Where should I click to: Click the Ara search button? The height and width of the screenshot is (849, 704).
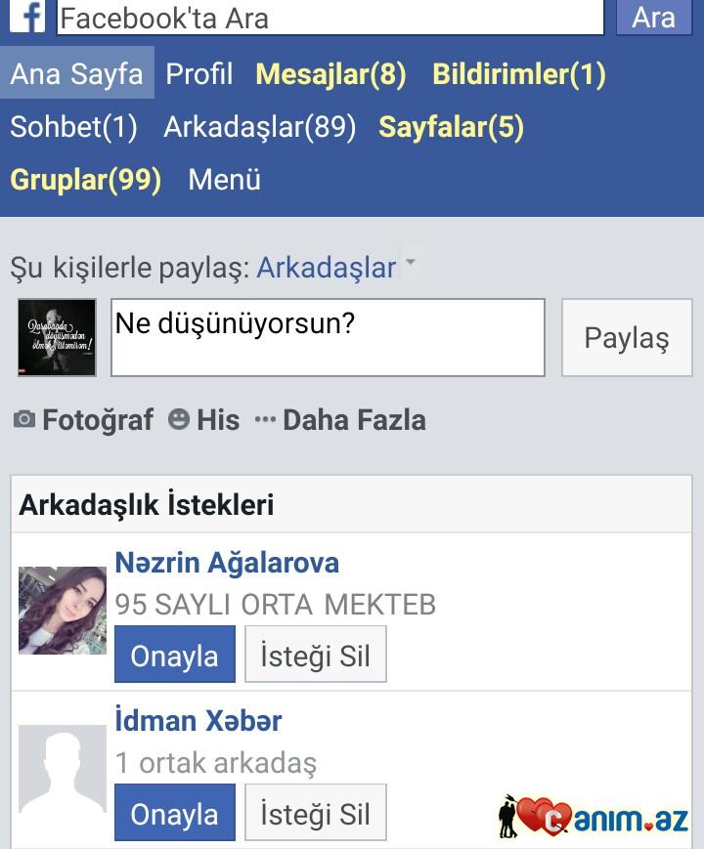[654, 18]
